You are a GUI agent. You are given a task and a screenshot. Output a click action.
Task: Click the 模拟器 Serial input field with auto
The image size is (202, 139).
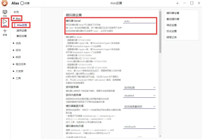[139, 21]
